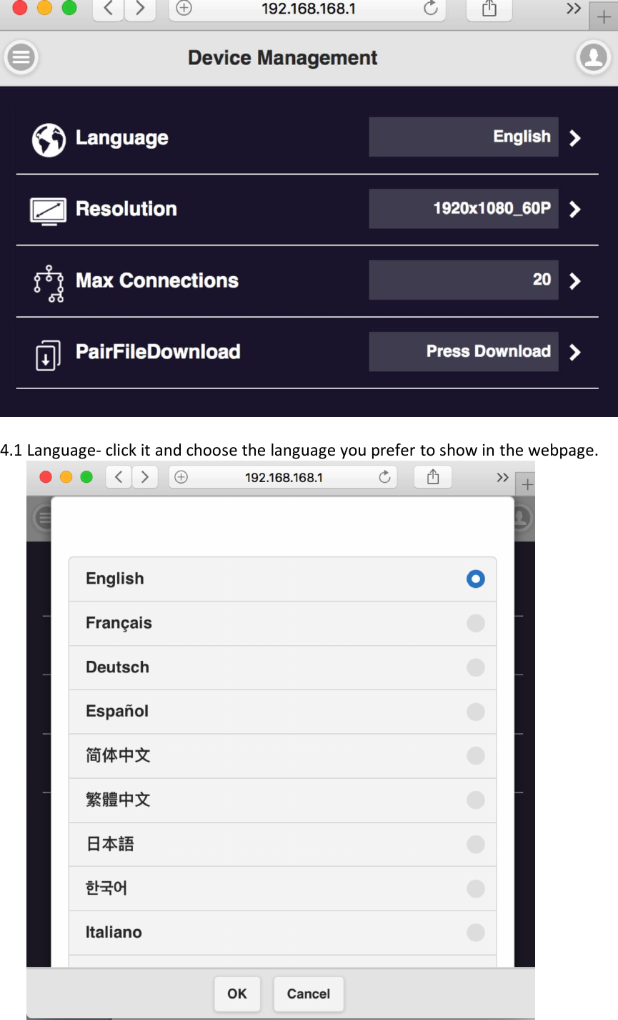
Task: Select the English radio button
Action: (x=475, y=579)
